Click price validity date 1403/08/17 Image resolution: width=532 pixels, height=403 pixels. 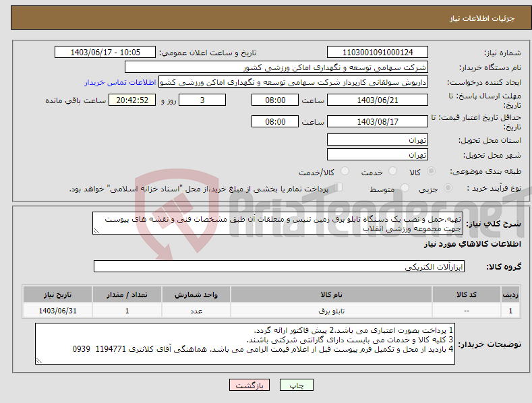pos(378,121)
